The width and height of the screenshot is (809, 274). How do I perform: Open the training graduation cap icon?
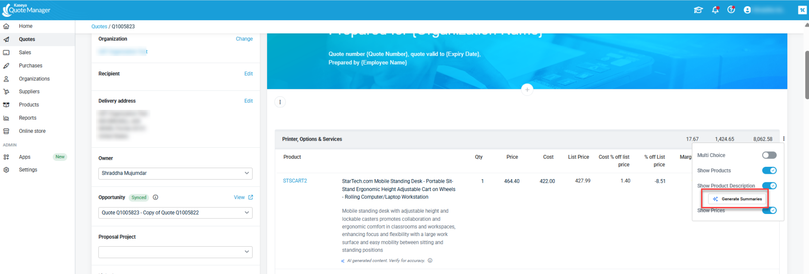point(698,10)
